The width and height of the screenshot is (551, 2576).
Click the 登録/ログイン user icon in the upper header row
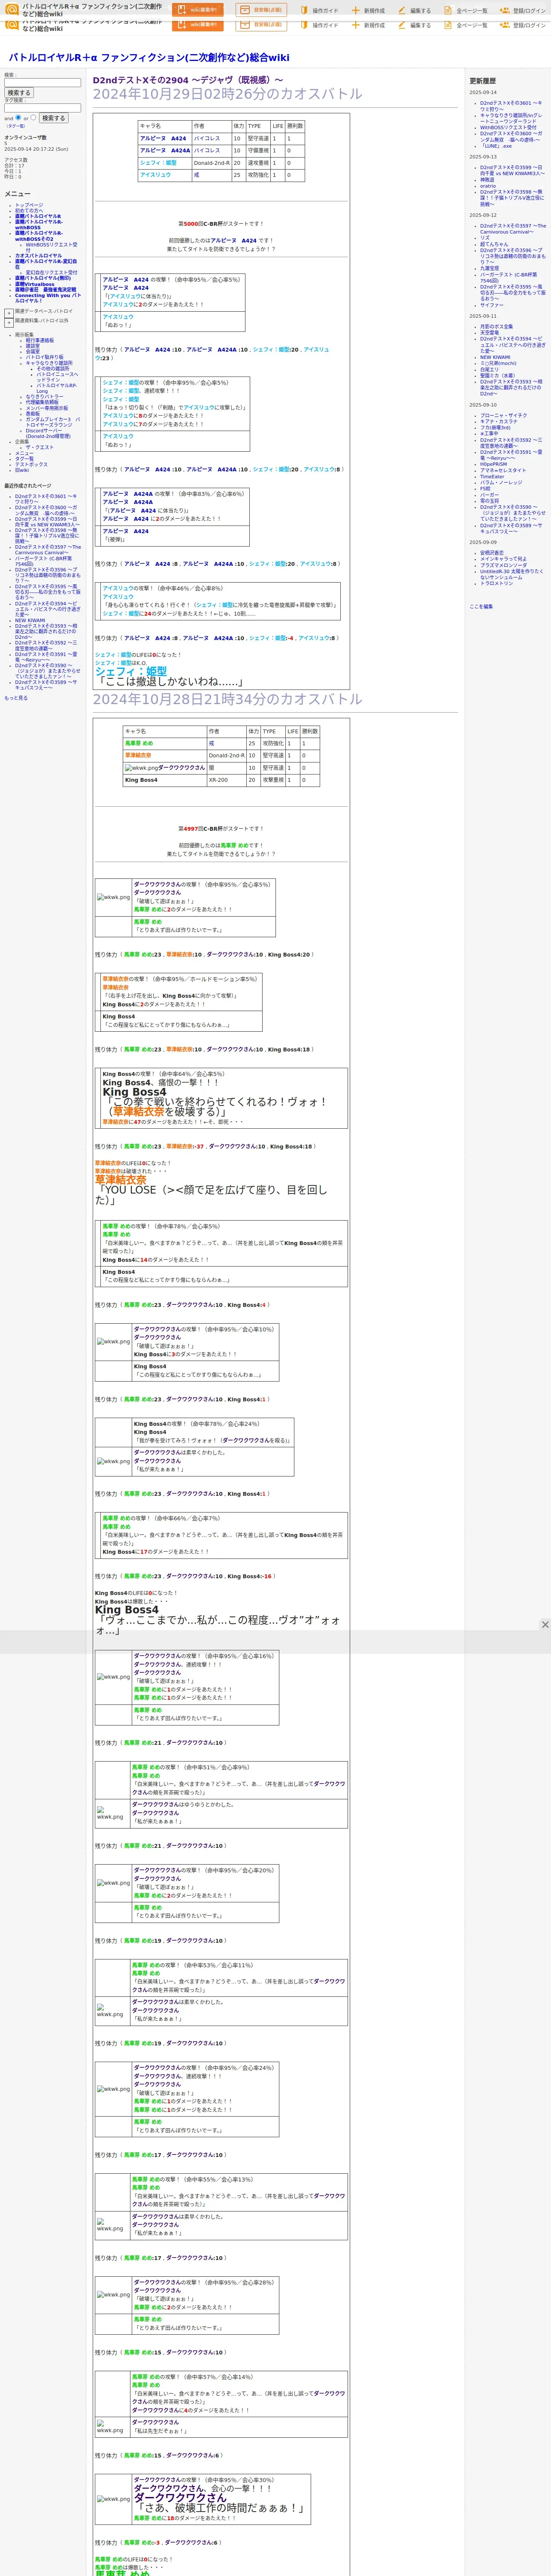click(x=505, y=10)
